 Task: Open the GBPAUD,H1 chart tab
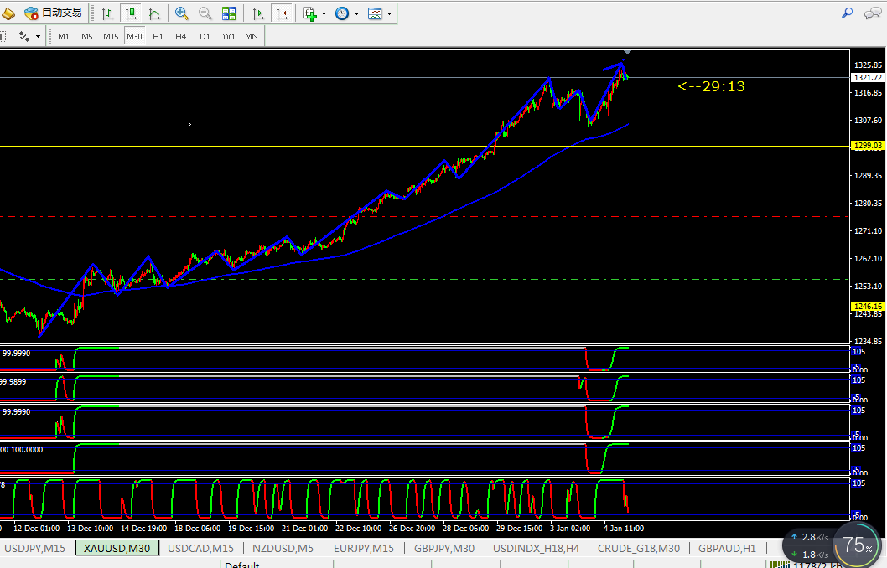727,548
